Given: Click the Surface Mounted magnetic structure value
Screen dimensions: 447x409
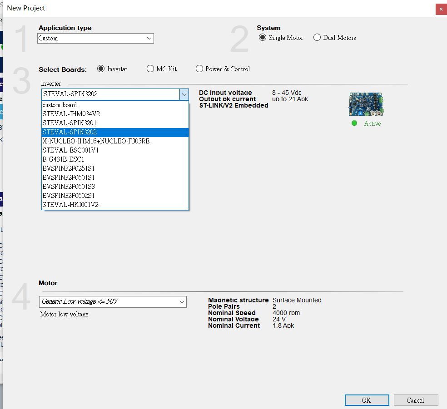Looking at the screenshot, I should click(297, 300).
